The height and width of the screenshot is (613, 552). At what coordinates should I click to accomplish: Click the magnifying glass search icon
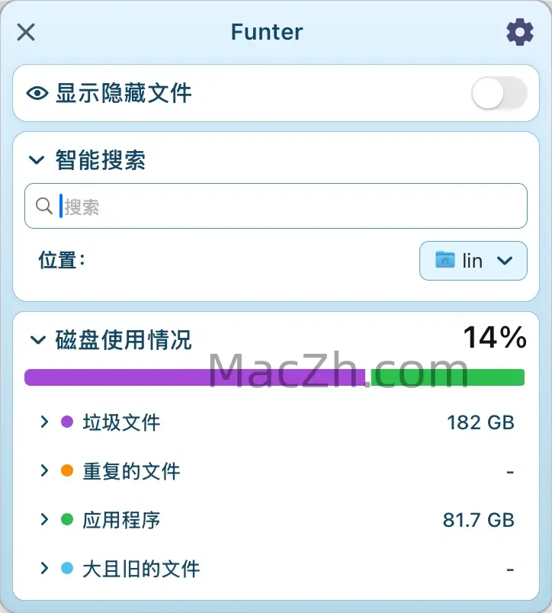point(44,206)
